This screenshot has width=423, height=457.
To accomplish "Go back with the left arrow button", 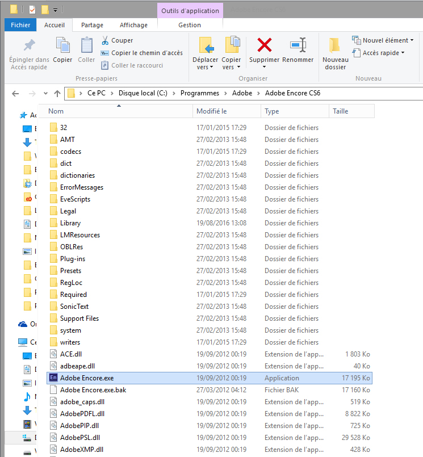I will 15,94.
